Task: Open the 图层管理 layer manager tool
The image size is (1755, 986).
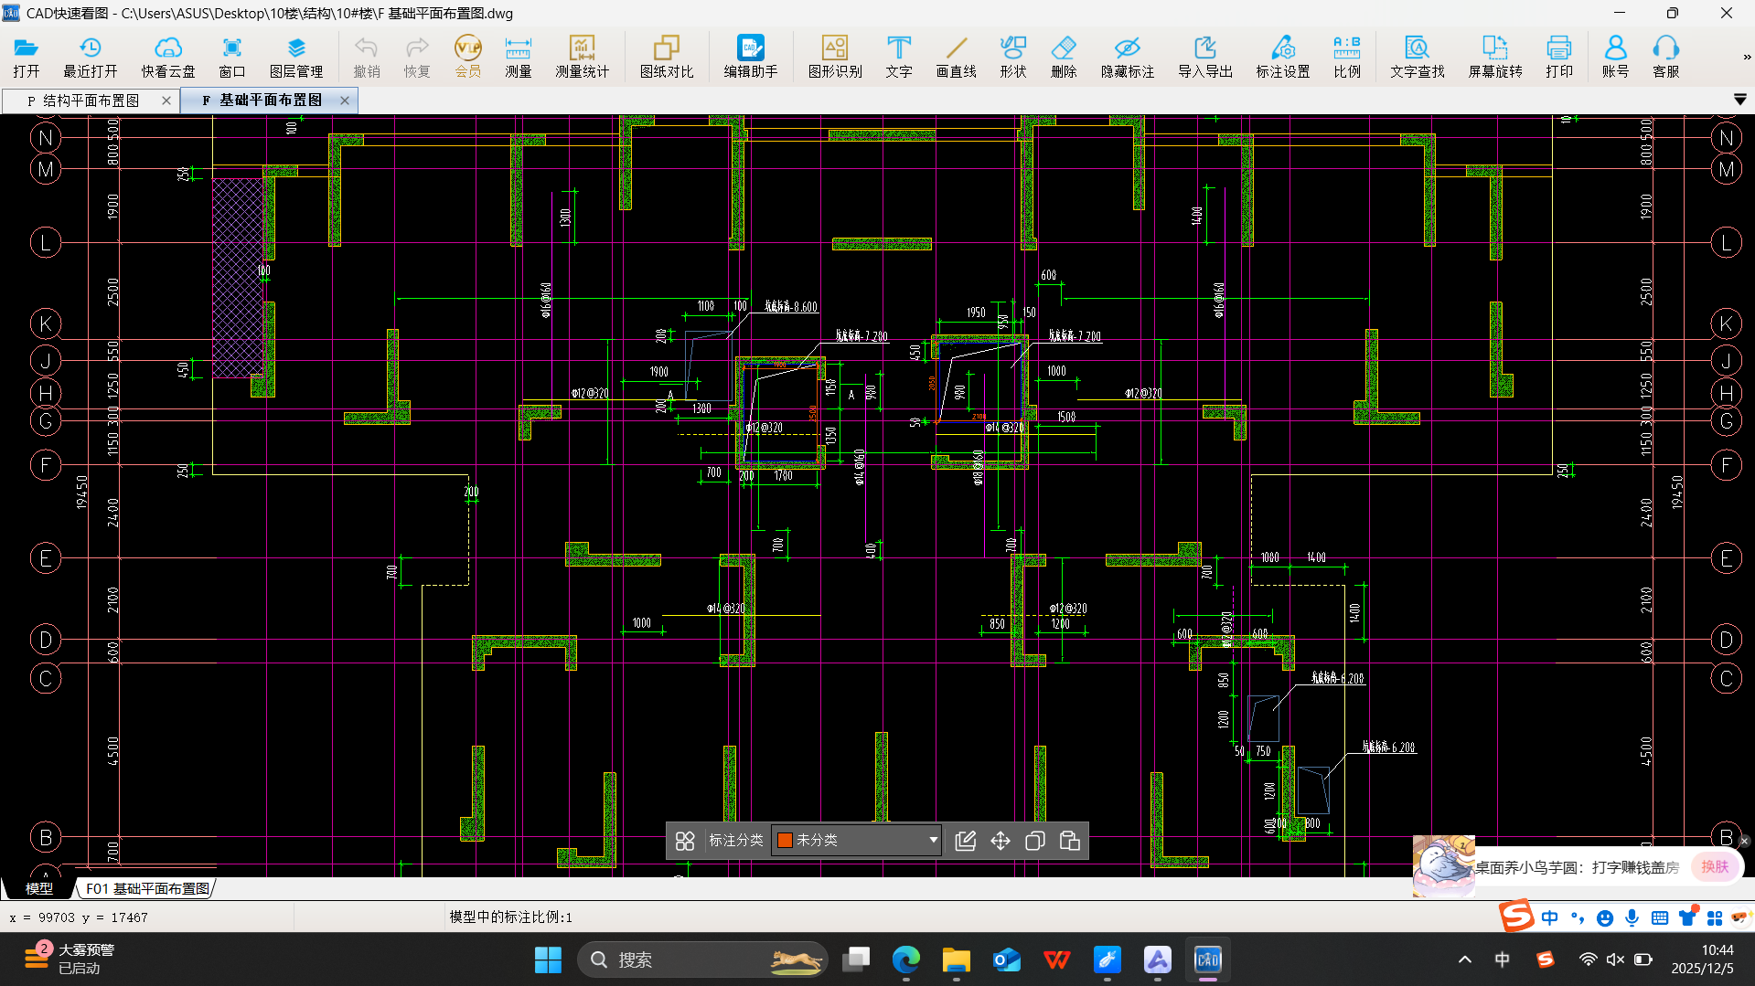Action: click(x=295, y=57)
